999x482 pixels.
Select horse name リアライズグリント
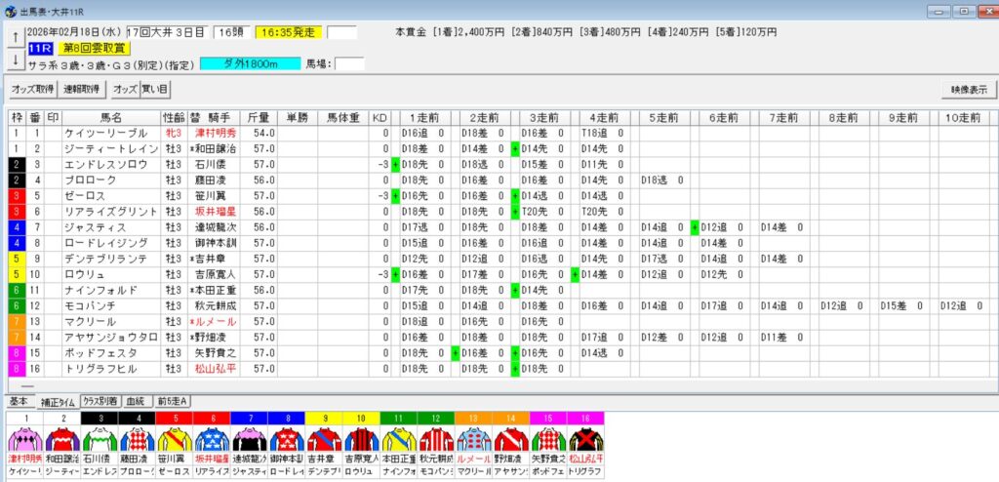click(x=110, y=212)
